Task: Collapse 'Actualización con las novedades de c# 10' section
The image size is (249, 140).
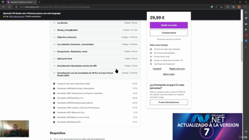Action: tap(95, 74)
